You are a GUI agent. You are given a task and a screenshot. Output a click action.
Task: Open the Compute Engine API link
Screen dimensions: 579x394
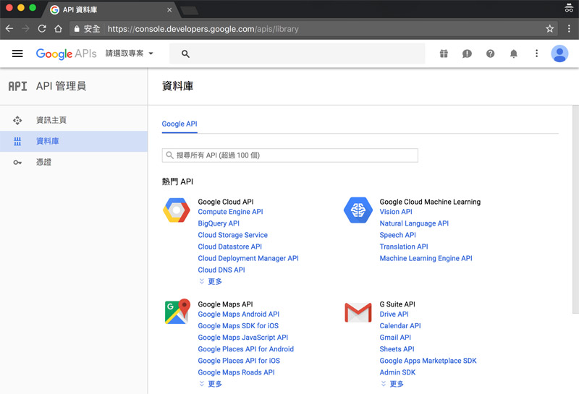pos(230,212)
